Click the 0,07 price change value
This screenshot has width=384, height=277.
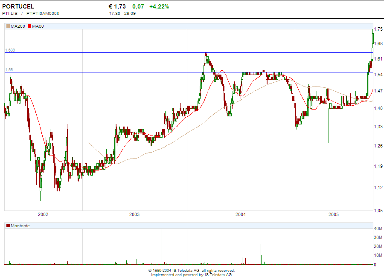(138, 7)
